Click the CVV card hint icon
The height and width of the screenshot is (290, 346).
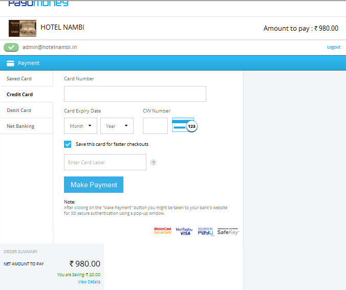(185, 125)
